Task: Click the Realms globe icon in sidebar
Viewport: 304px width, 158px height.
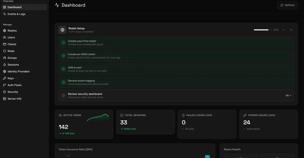Action: pos(5,31)
